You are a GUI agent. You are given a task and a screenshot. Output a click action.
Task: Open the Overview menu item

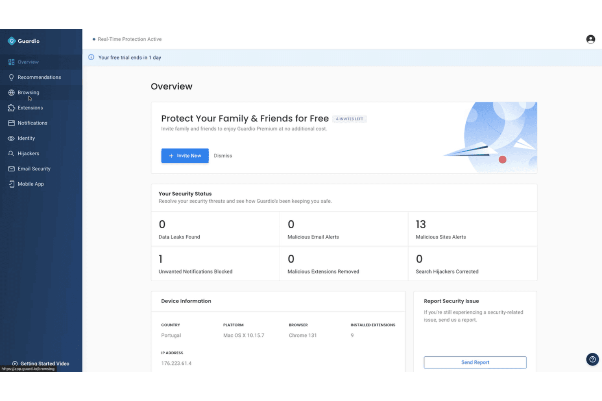coord(41,62)
